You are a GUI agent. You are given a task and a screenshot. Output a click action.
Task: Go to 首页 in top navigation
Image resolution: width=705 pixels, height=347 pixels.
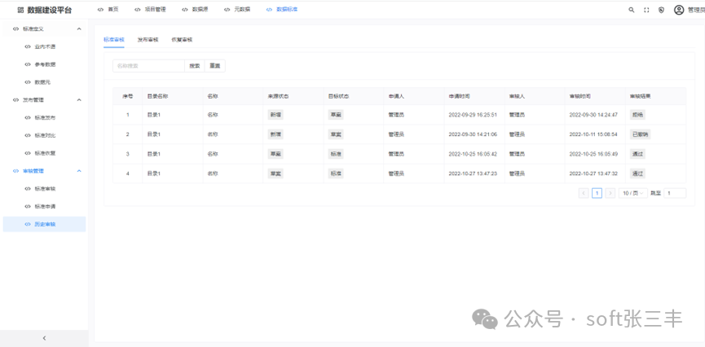pos(108,10)
